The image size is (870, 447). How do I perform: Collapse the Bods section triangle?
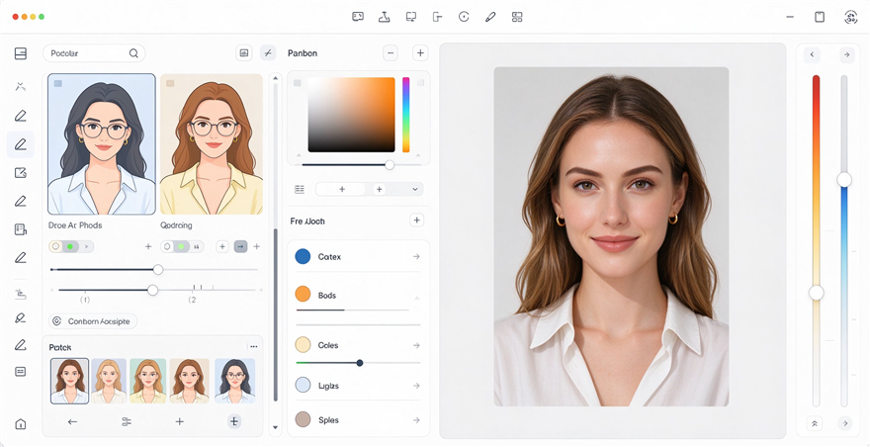(x=416, y=299)
